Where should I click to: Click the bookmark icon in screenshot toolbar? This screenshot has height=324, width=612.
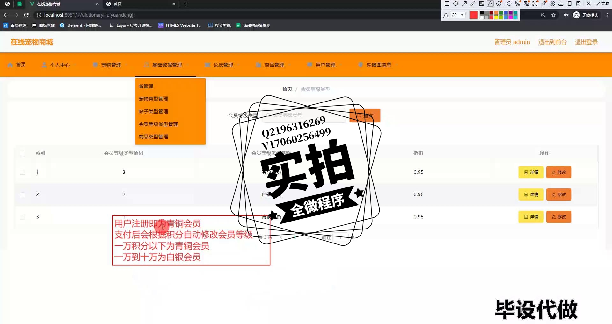578,4
